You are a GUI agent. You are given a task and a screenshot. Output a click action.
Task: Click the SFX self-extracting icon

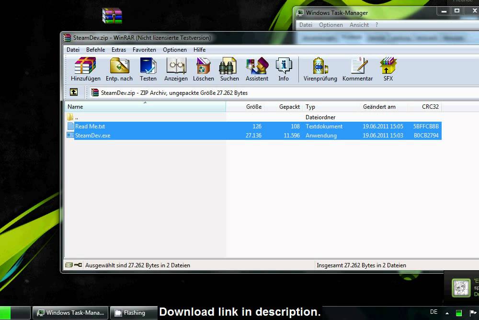pyautogui.click(x=388, y=69)
